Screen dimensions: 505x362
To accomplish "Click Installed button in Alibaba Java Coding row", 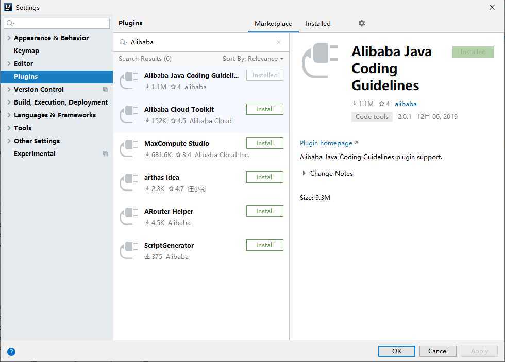I will pyautogui.click(x=265, y=75).
